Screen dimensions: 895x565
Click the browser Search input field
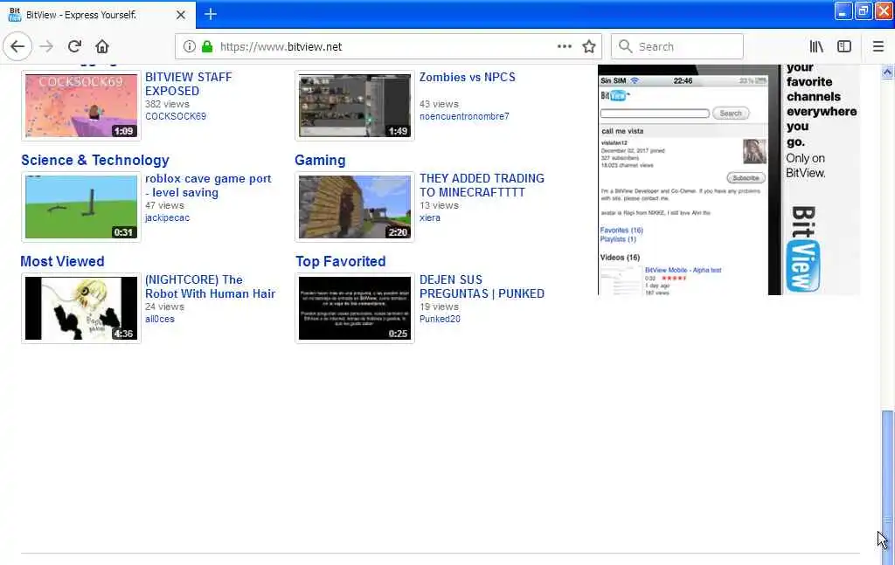pyautogui.click(x=677, y=46)
